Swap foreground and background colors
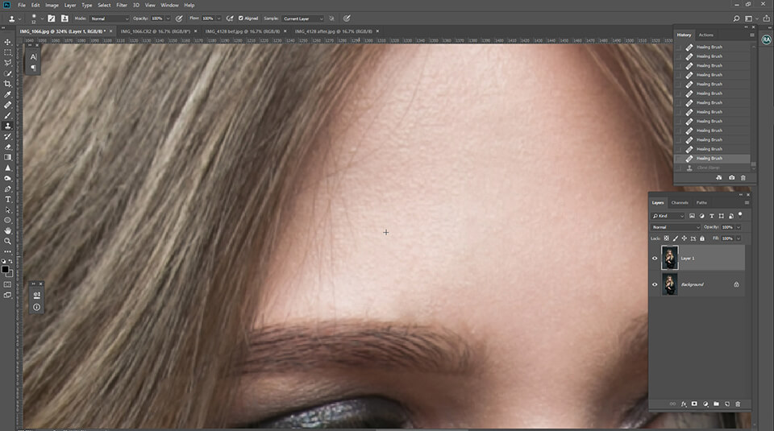 tap(10, 261)
